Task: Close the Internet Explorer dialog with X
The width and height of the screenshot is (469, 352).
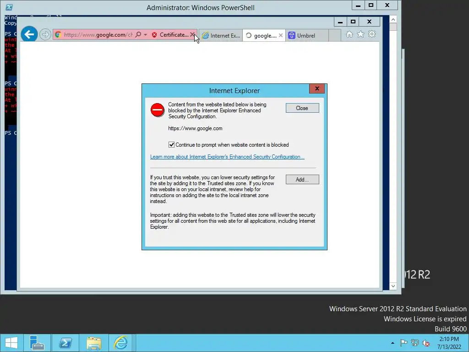Action: [317, 88]
